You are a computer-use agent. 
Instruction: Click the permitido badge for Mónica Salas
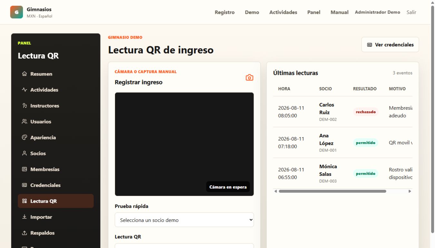366,174
